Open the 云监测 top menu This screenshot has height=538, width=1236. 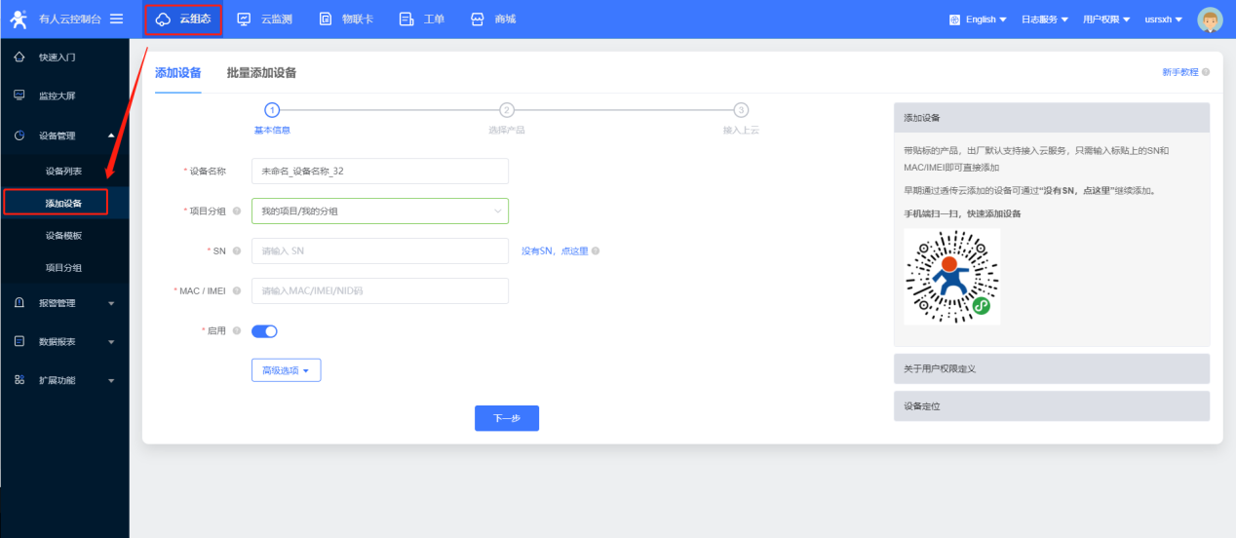[264, 19]
